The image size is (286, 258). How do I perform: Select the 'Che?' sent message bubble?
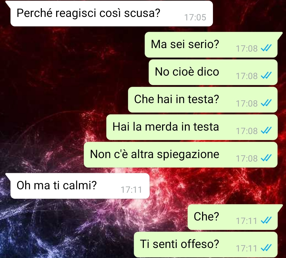click(233, 217)
